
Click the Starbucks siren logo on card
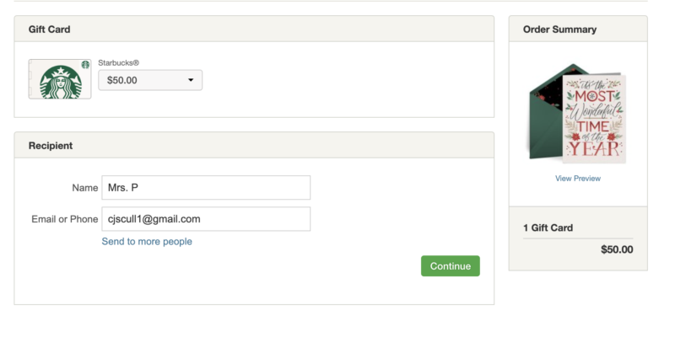(x=61, y=83)
